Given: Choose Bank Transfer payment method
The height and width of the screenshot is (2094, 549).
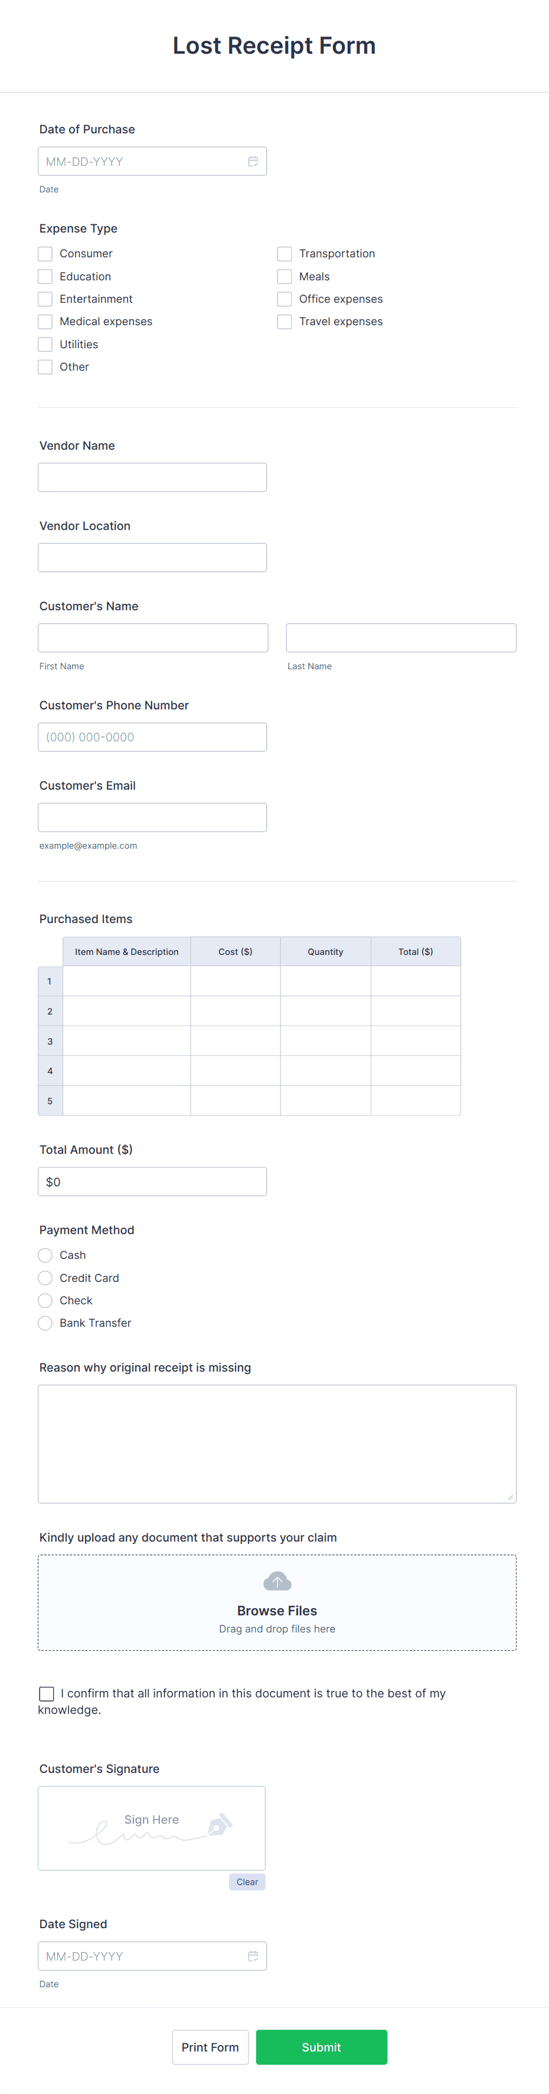Looking at the screenshot, I should pyautogui.click(x=45, y=1323).
